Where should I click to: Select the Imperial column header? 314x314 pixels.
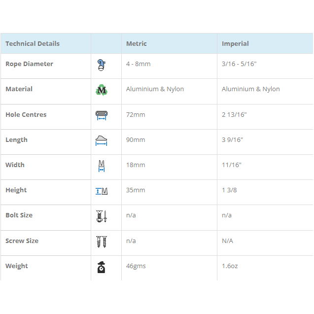(x=235, y=44)
